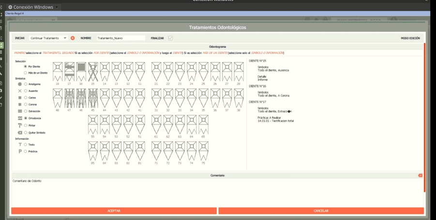Click the ACEPTAR button
436x220 pixels.
tap(114, 211)
